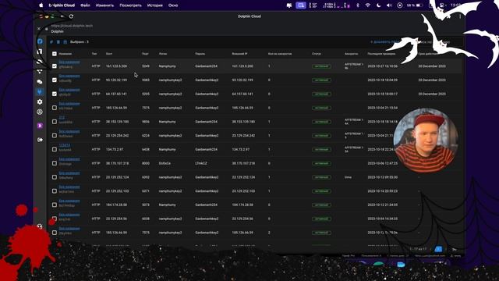
Task: Click the add proxy button
Action: 385,42
